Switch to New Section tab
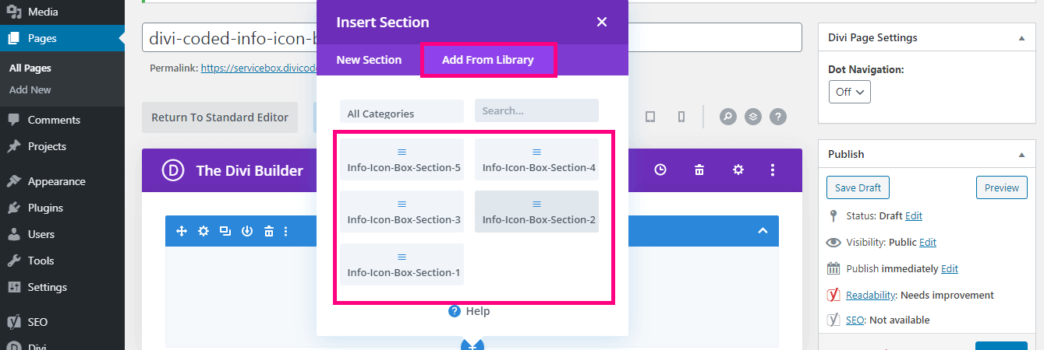1044x350 pixels. coord(369,60)
